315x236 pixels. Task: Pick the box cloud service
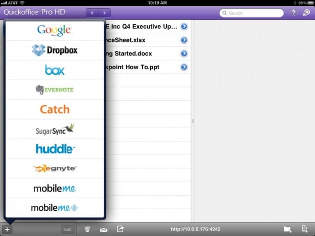coord(54,70)
